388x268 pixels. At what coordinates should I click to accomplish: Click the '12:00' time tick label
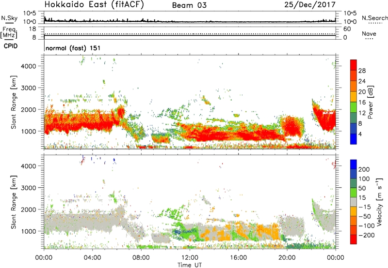tap(190, 258)
